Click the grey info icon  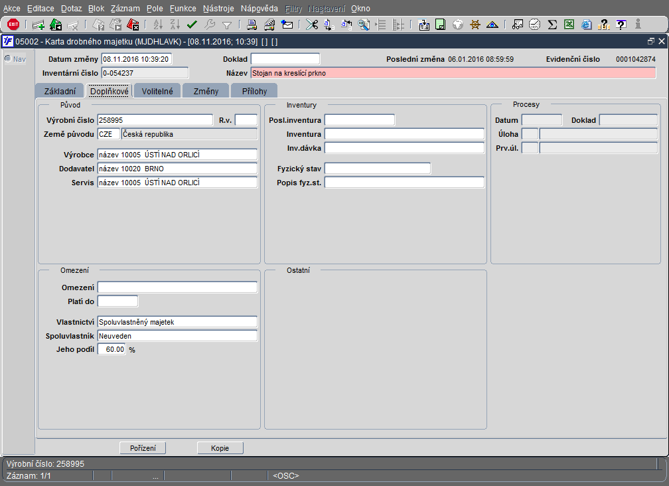638,25
